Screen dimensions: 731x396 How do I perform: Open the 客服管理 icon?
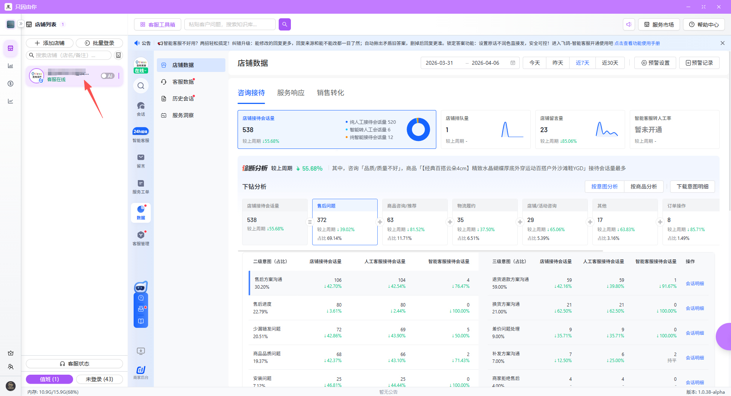141,238
